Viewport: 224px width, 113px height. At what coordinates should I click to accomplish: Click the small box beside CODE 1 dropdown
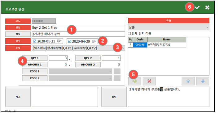117,71
